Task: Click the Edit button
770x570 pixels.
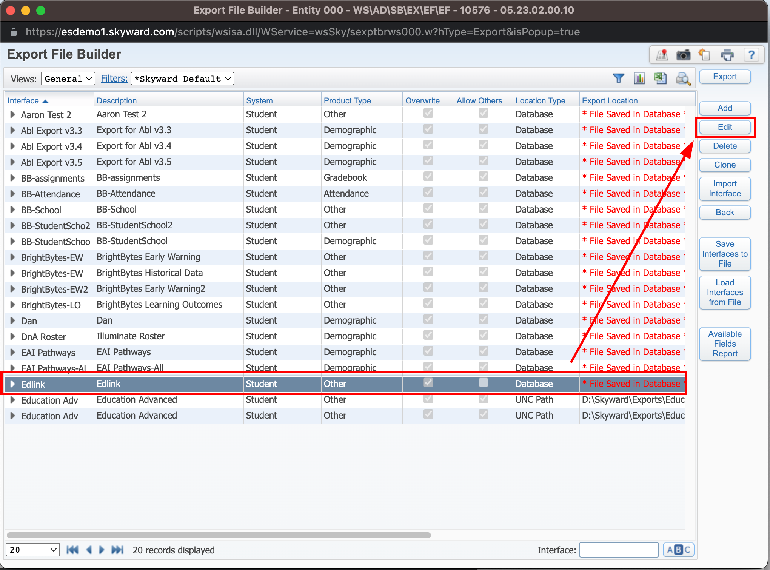Action: [x=725, y=127]
